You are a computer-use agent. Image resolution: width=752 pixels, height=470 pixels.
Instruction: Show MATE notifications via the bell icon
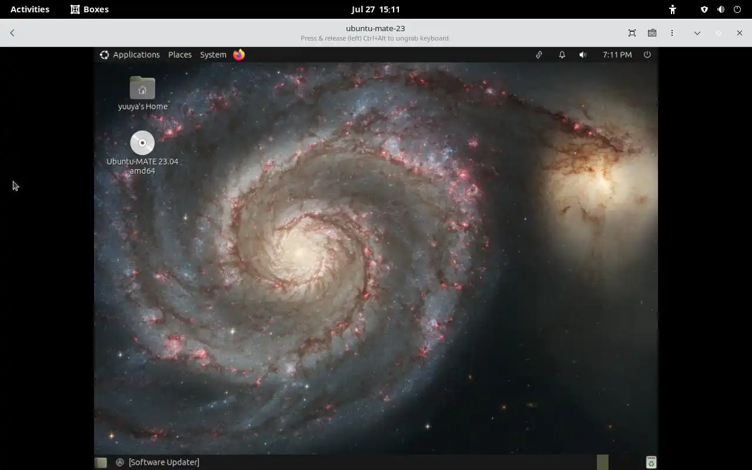coord(562,55)
